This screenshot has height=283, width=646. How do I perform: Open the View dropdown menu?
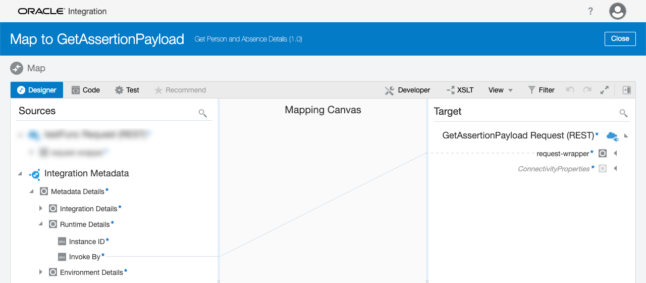click(500, 90)
